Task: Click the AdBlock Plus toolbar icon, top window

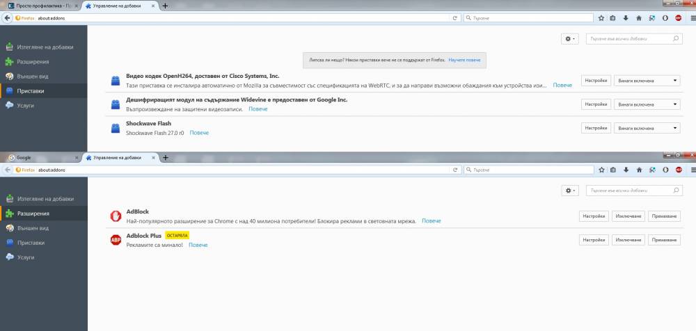Action: [x=678, y=18]
